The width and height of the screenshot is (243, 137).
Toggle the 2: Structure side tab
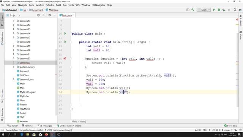[x=2, y=96]
